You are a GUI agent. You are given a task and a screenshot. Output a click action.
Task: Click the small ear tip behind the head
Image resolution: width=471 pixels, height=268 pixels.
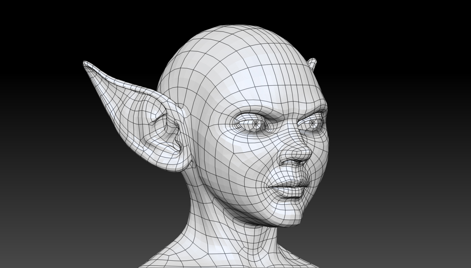coord(312,64)
